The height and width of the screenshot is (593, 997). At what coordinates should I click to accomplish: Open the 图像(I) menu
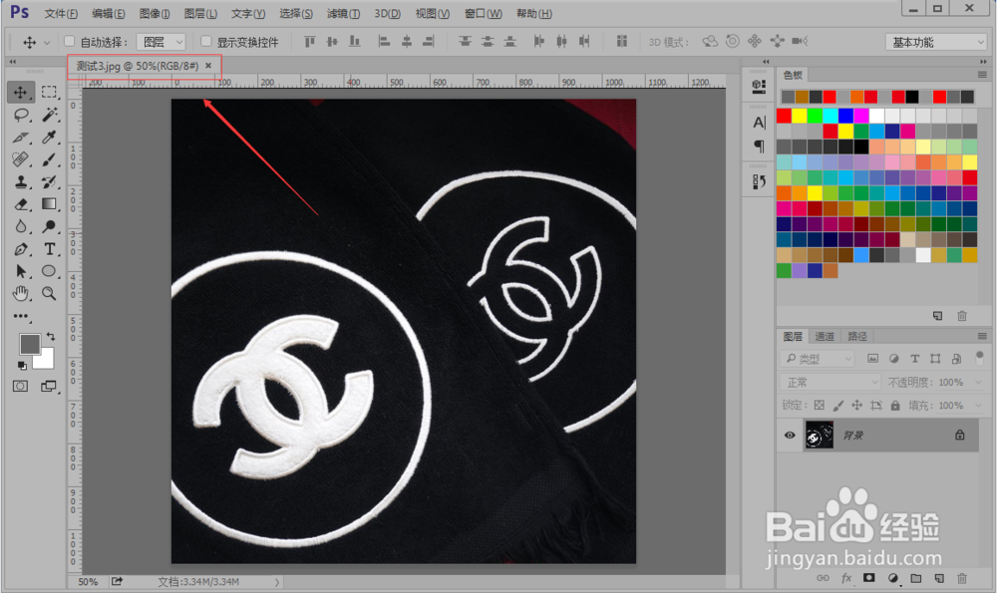[x=155, y=13]
